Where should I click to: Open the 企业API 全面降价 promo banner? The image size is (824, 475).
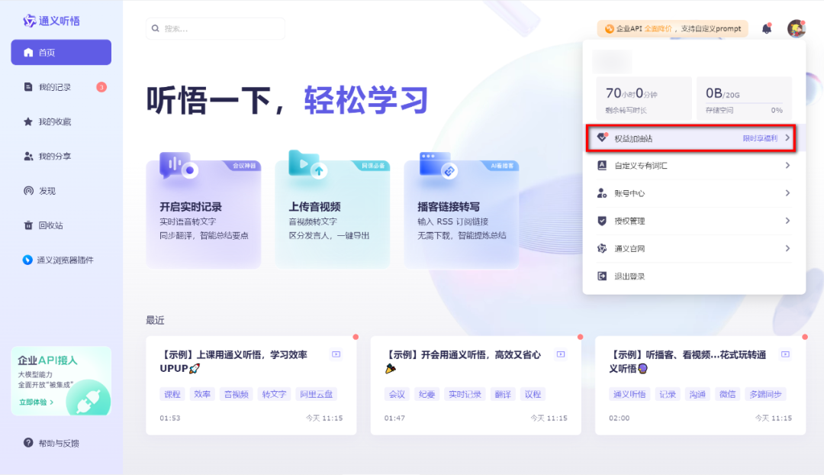click(x=673, y=28)
